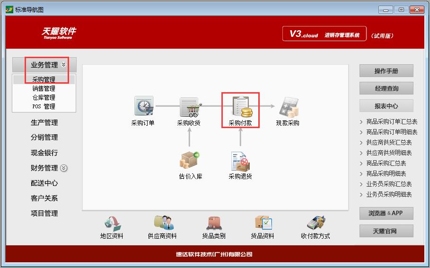Open the 分销管理 module
Image resolution: width=430 pixels, height=268 pixels.
point(44,137)
